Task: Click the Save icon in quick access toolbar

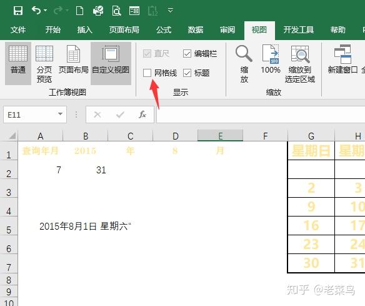Action: click(18, 11)
